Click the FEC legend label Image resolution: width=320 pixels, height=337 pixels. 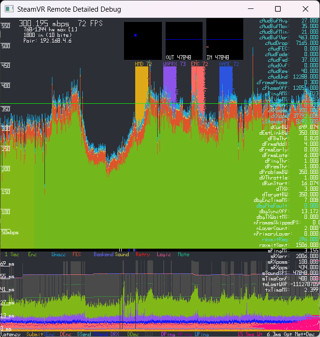point(77,254)
